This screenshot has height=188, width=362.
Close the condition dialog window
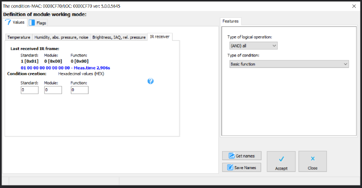(x=354, y=6)
